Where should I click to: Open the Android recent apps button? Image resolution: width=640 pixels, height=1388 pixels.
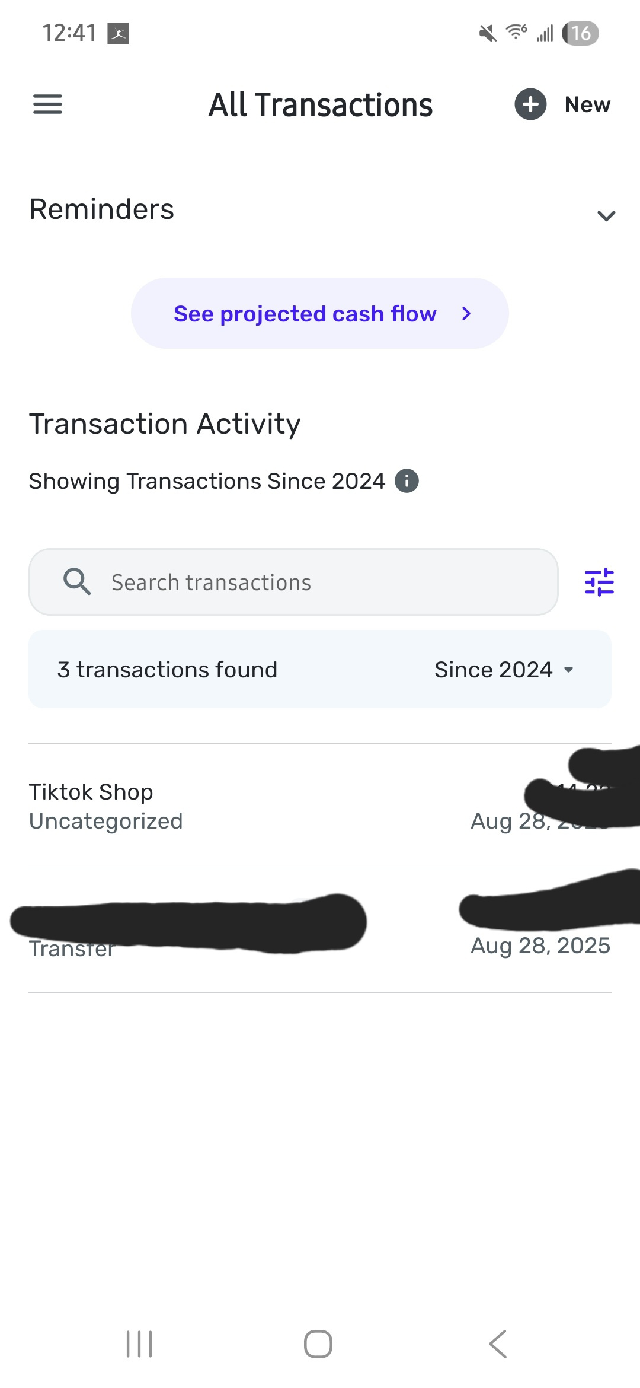pos(139,1344)
